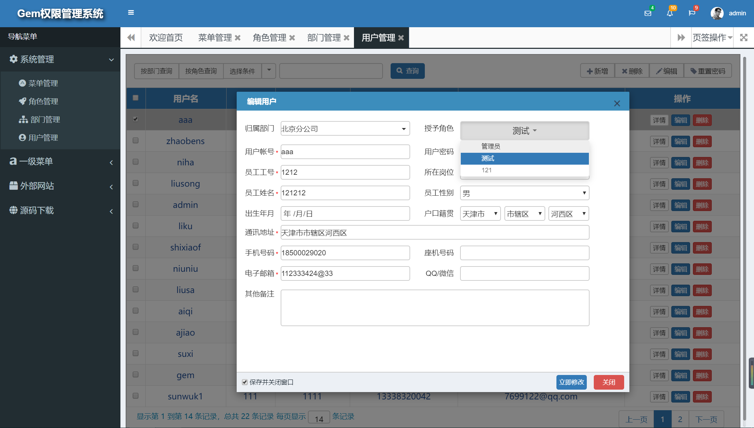754x428 pixels.
Task: Click the hamburger menu icon
Action: pyautogui.click(x=131, y=12)
